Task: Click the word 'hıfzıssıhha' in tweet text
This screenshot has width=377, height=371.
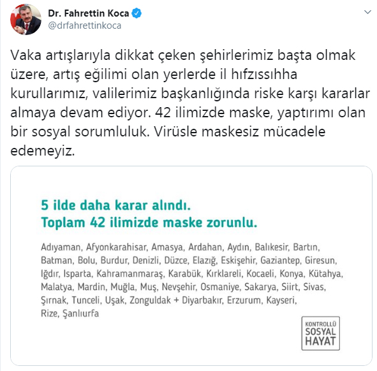Action: coord(264,74)
